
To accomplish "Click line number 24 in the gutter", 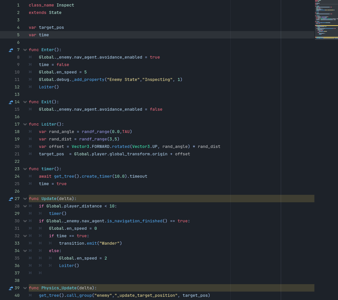I will (x=17, y=176).
